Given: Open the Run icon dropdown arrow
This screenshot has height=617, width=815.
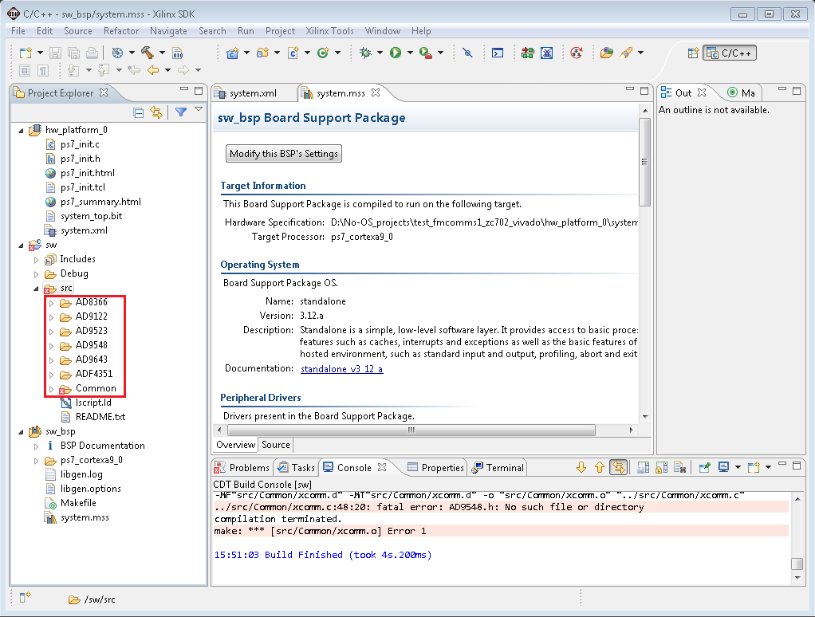Looking at the screenshot, I should point(410,53).
